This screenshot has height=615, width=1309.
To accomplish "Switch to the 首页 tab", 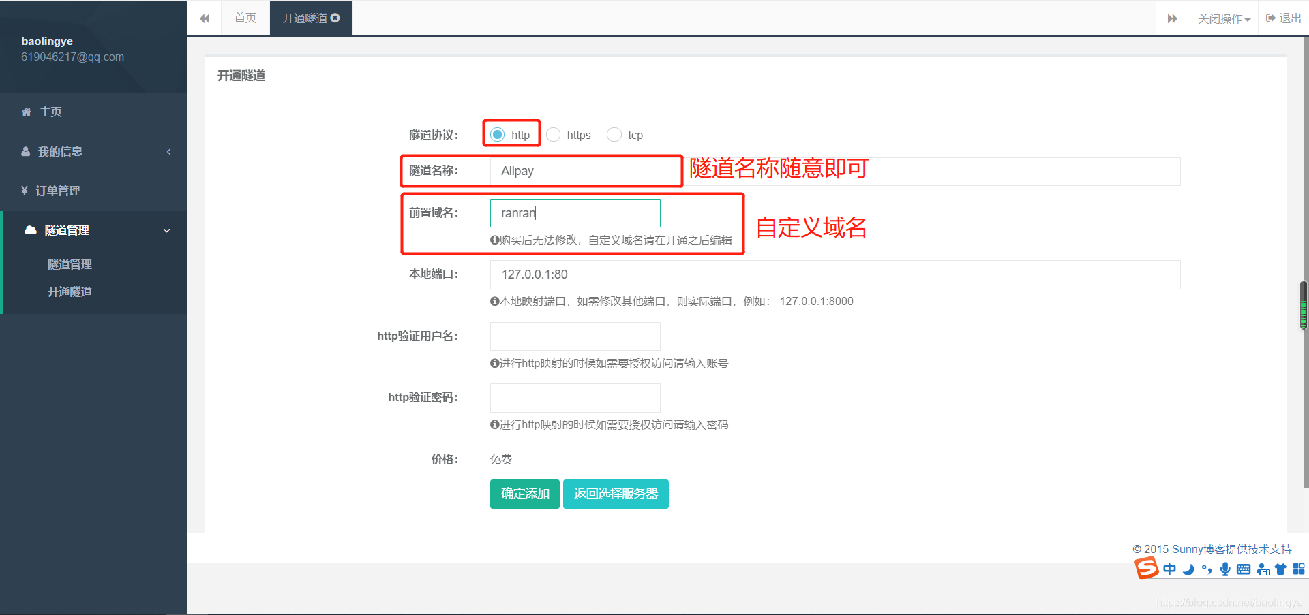I will click(245, 18).
